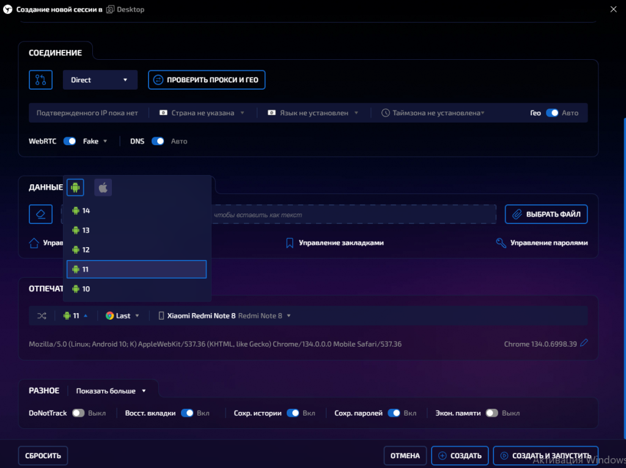The width and height of the screenshot is (626, 468).
Task: Click Chrome 134.0.6998.39 version text
Action: 540,344
